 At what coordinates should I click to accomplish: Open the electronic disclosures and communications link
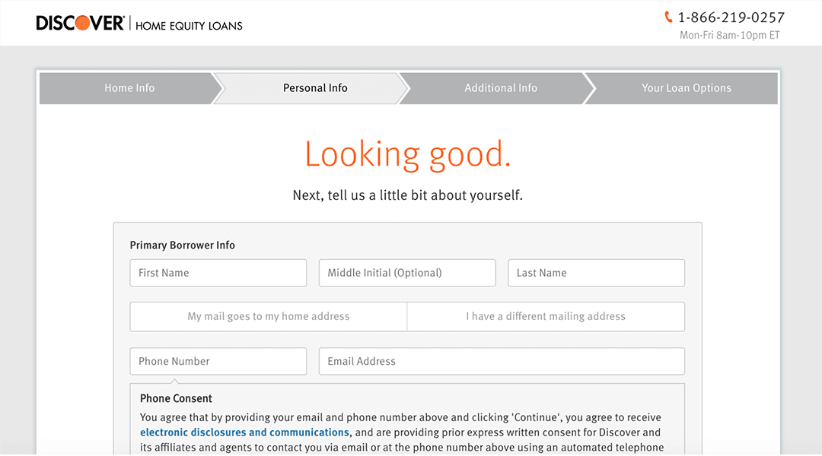tap(245, 432)
